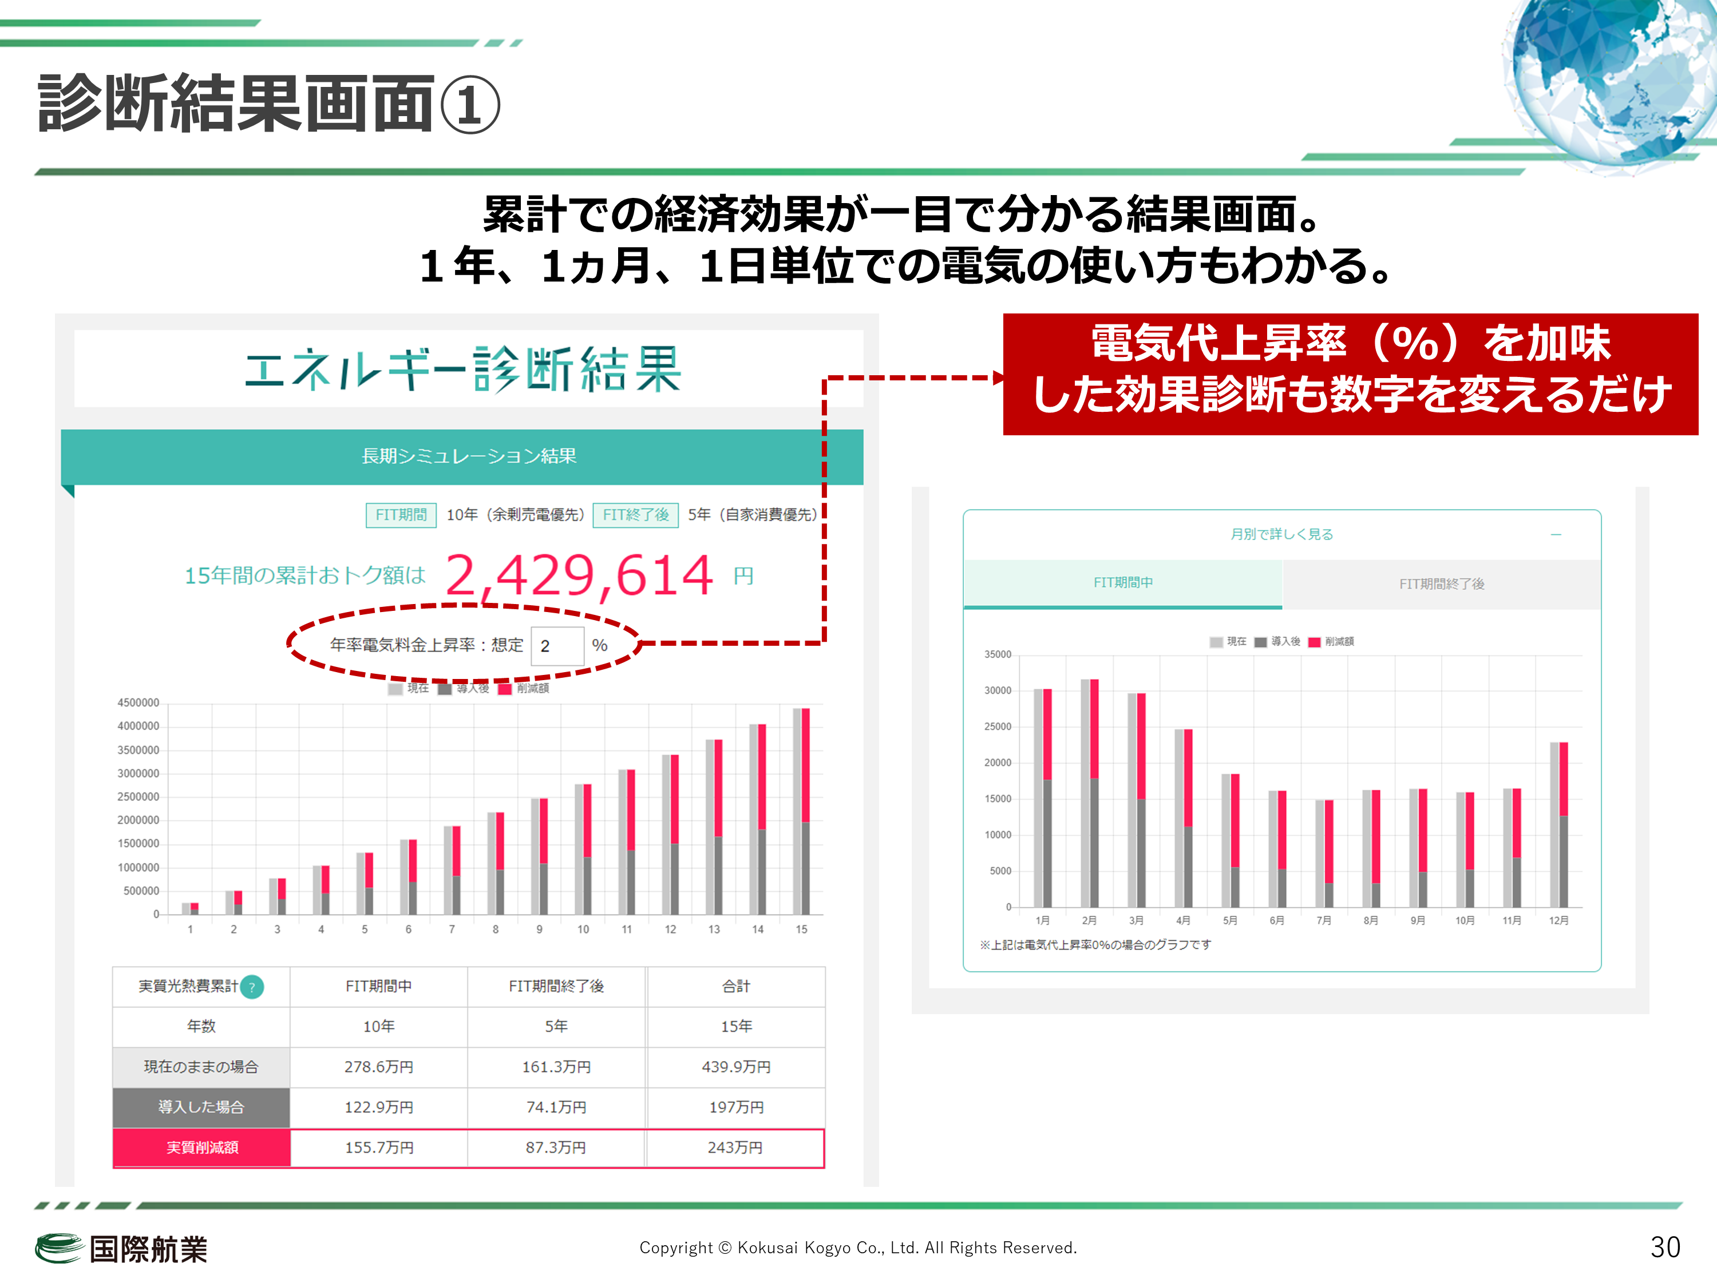
Task: Click the FIT終了後 label badge
Action: (x=636, y=515)
